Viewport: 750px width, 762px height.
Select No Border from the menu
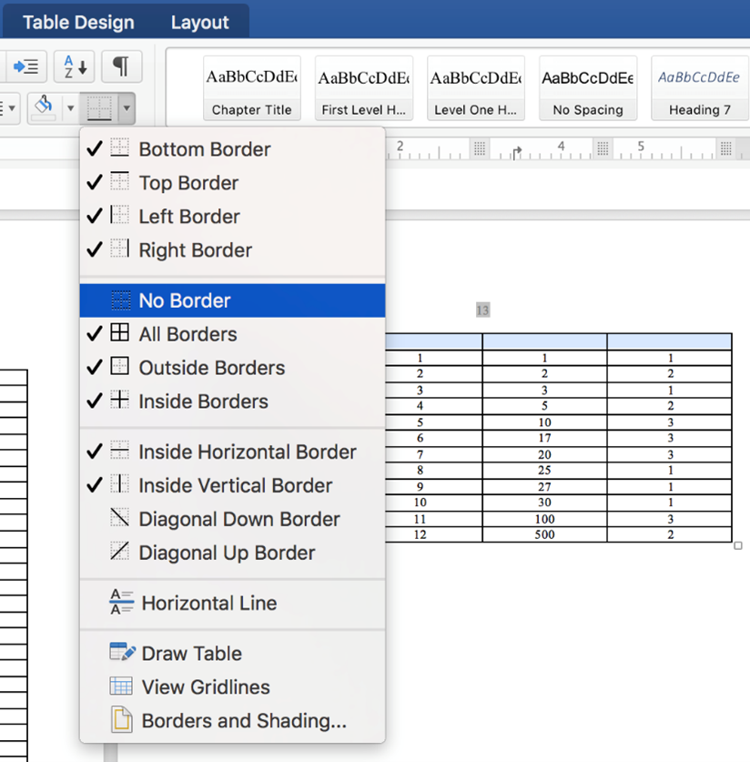pyautogui.click(x=232, y=300)
